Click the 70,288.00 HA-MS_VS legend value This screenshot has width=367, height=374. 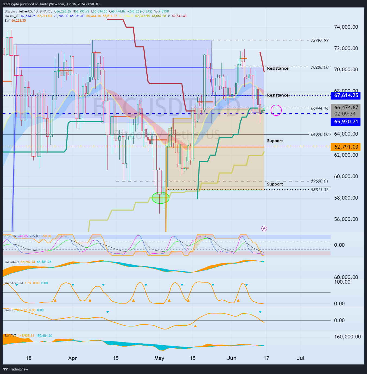click(x=61, y=16)
